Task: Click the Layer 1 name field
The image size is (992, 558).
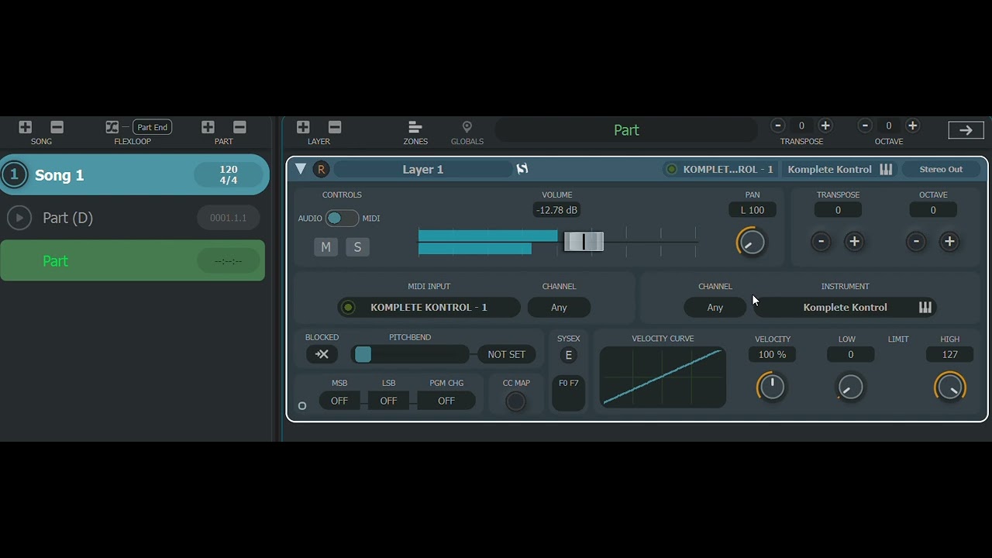Action: (423, 169)
